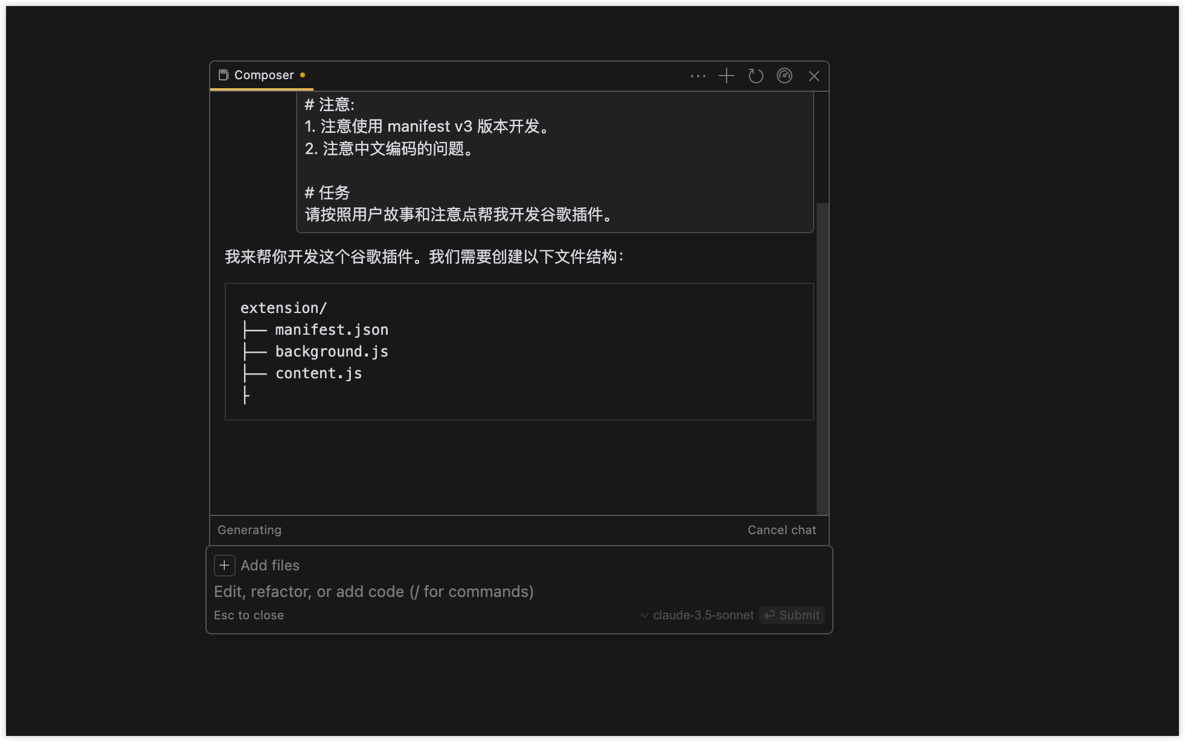Click the Esc to close hint
Screen dimensions: 1185x742
point(249,615)
